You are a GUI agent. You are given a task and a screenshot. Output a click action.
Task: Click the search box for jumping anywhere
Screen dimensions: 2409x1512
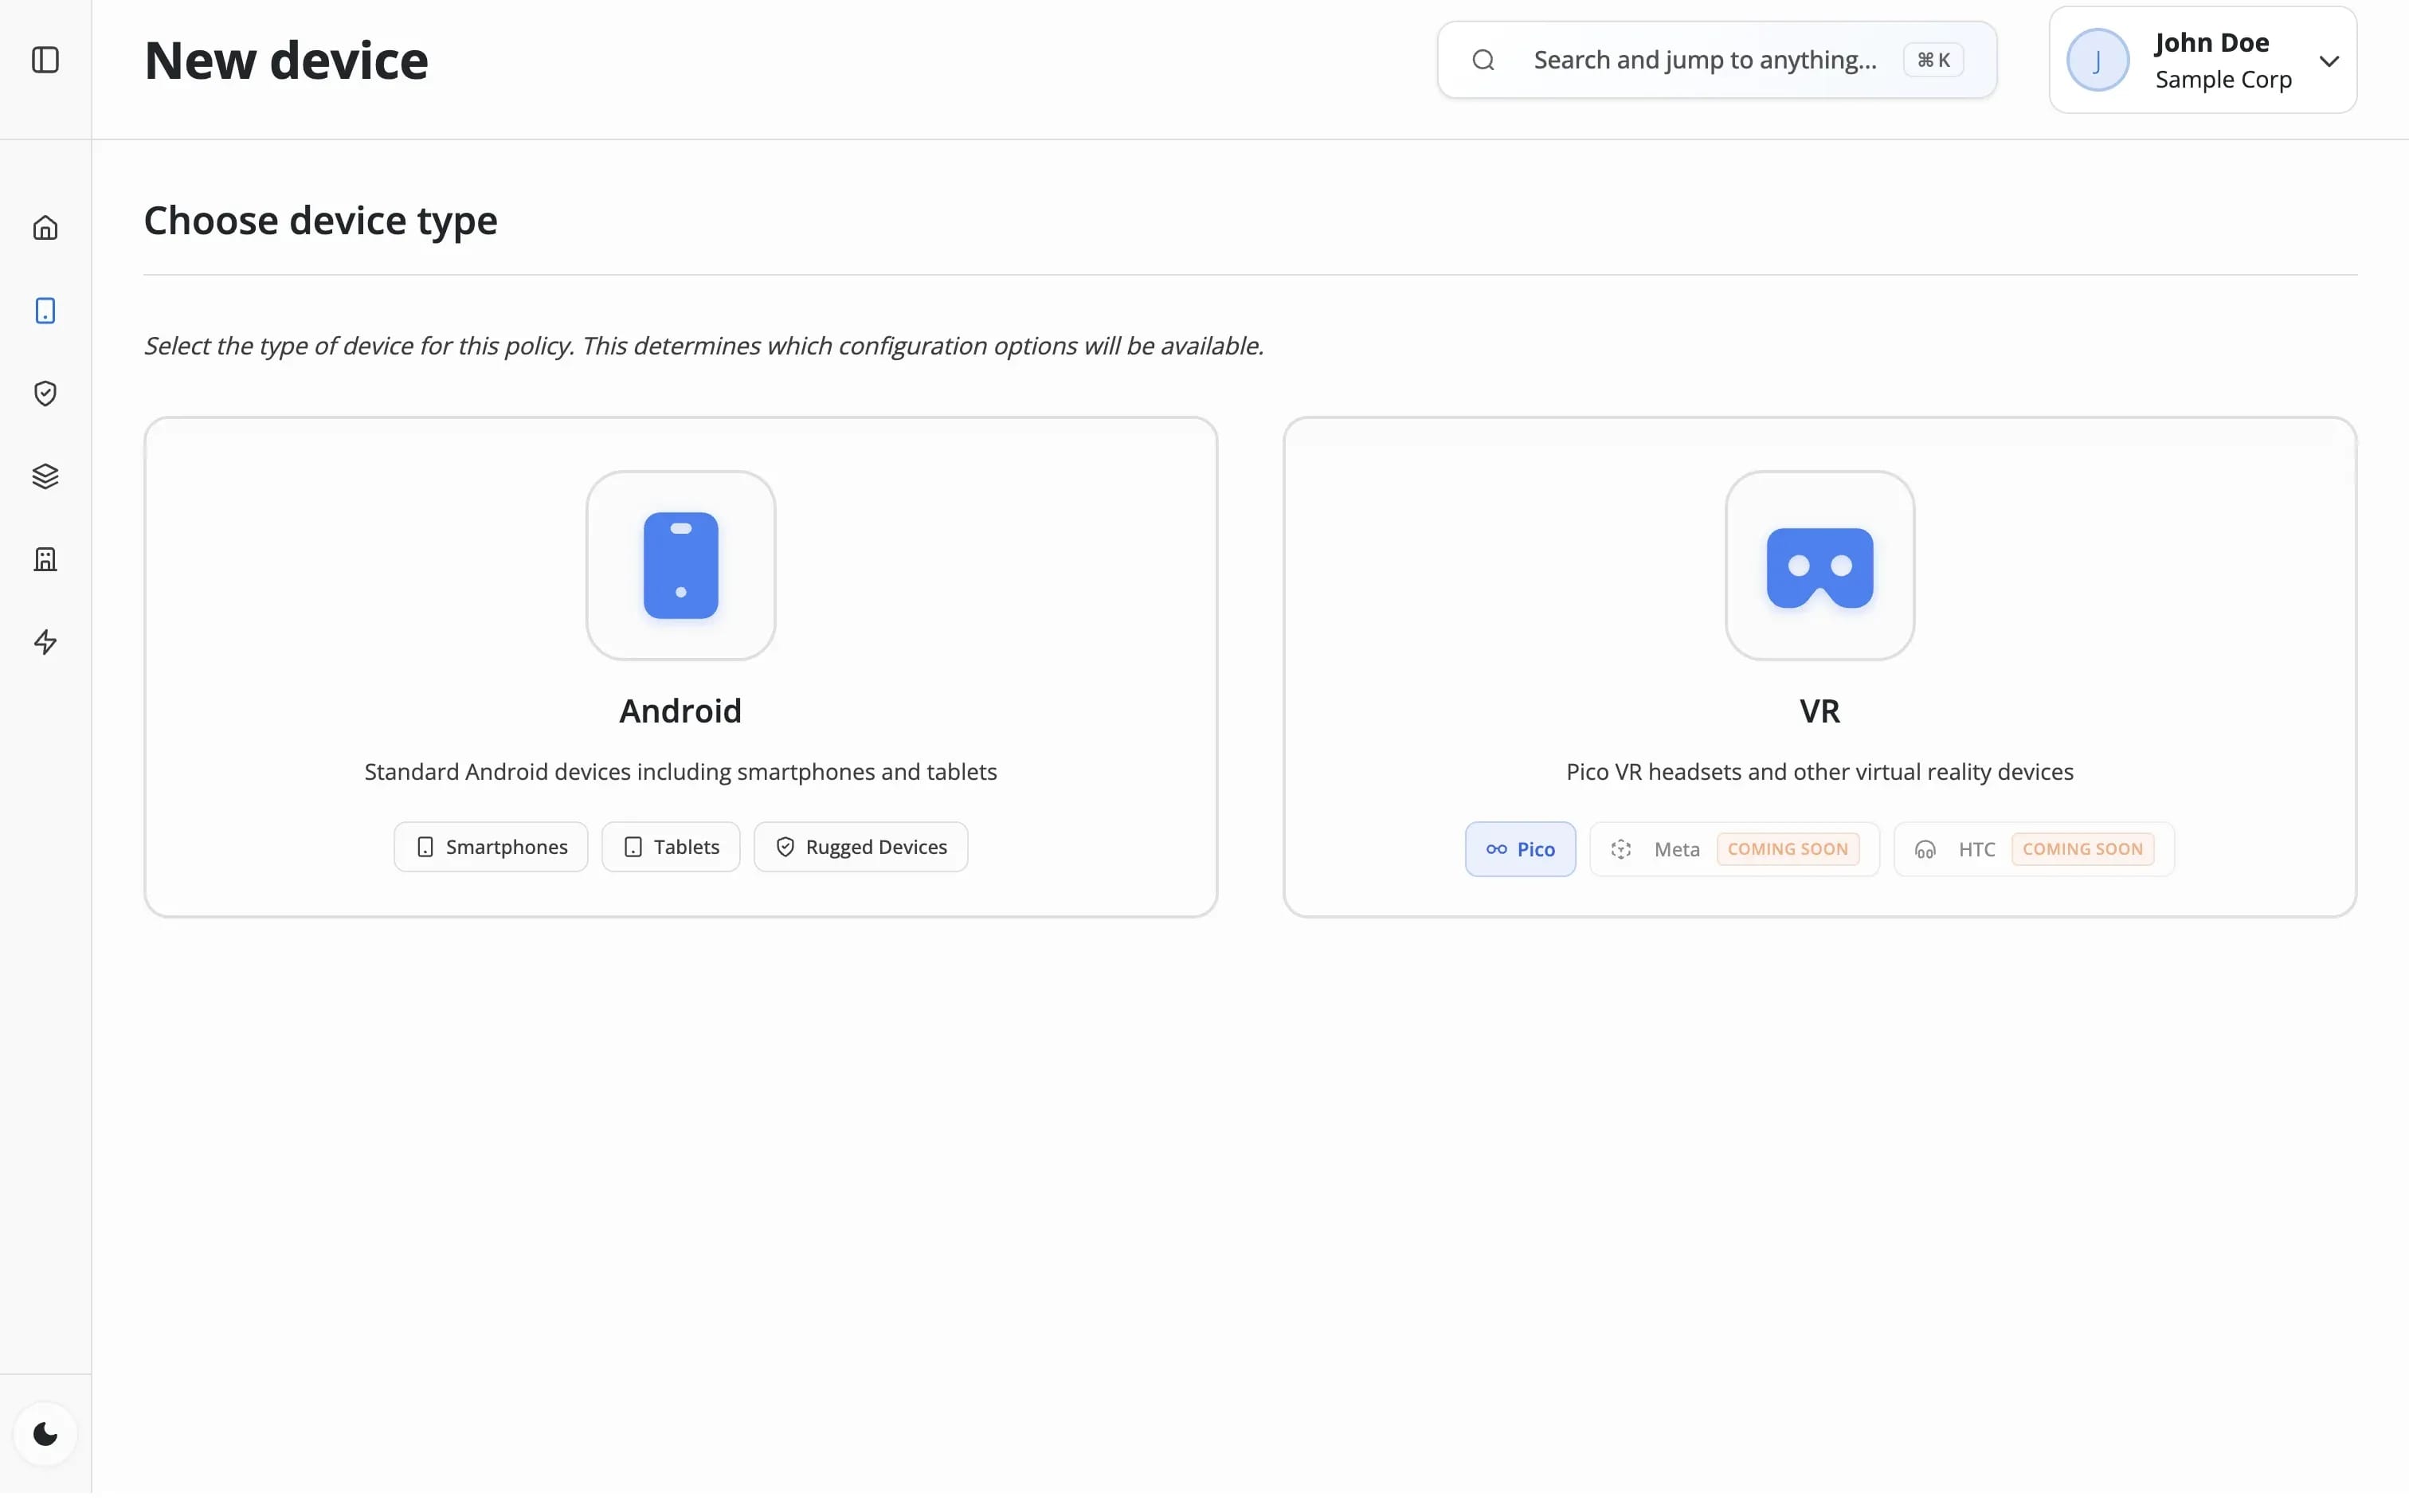coord(1703,60)
